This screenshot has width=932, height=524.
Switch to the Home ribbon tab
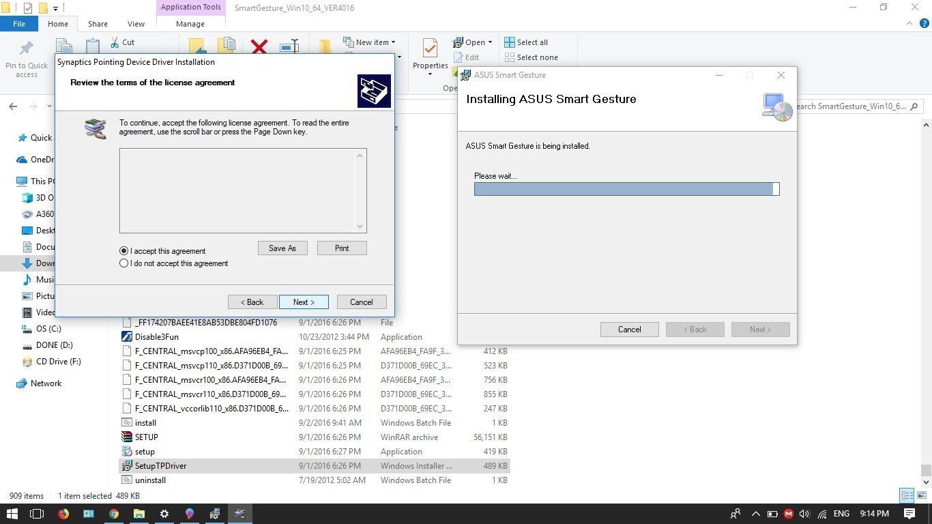58,24
